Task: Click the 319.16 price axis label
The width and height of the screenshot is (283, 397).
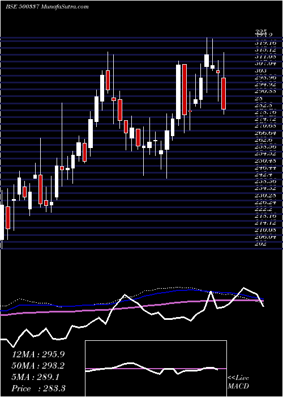Action: point(265,43)
